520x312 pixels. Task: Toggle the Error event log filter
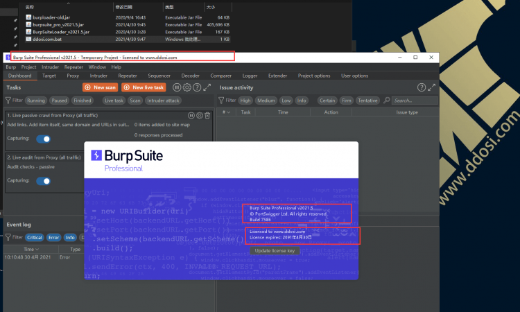coord(53,237)
